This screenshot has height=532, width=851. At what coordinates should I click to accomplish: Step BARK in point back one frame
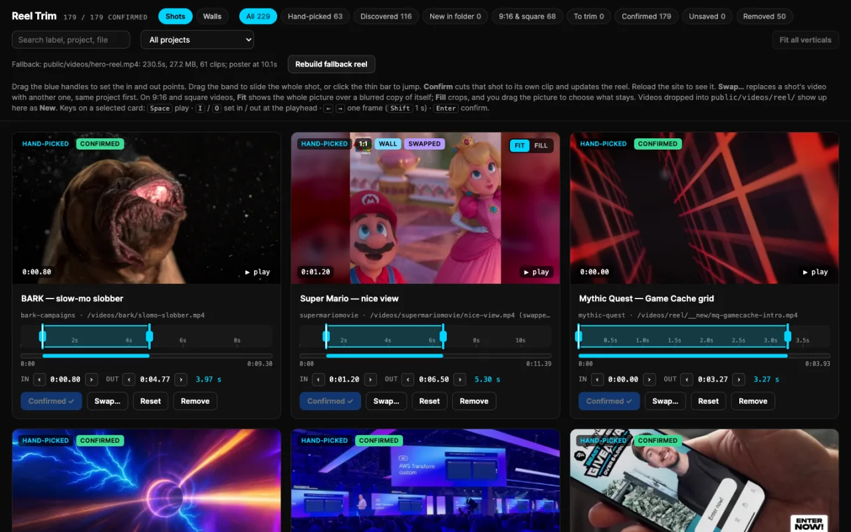(40, 380)
